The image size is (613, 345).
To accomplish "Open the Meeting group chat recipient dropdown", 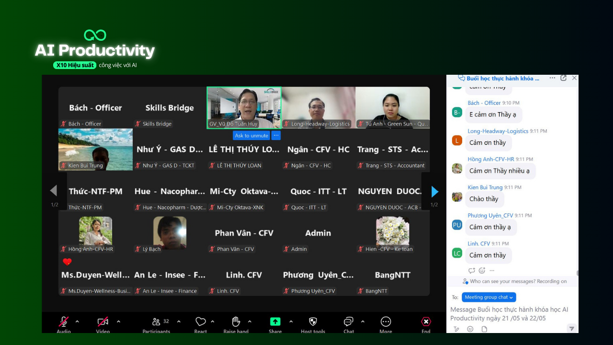I will (x=488, y=297).
